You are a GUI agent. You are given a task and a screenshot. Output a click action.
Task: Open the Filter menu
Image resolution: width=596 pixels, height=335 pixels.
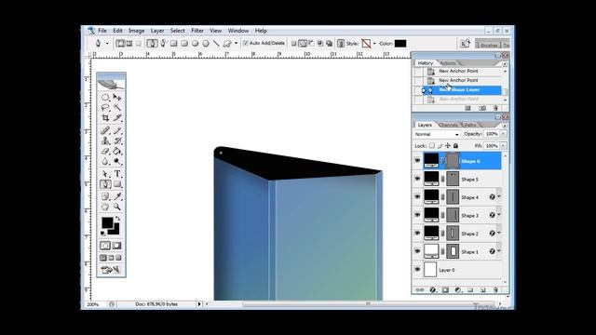click(197, 31)
